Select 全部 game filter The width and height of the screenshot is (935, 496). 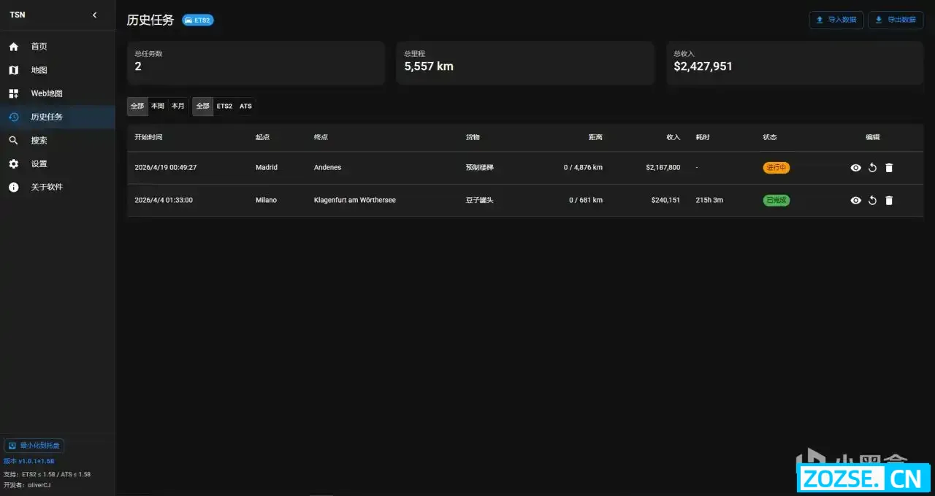[x=202, y=106]
